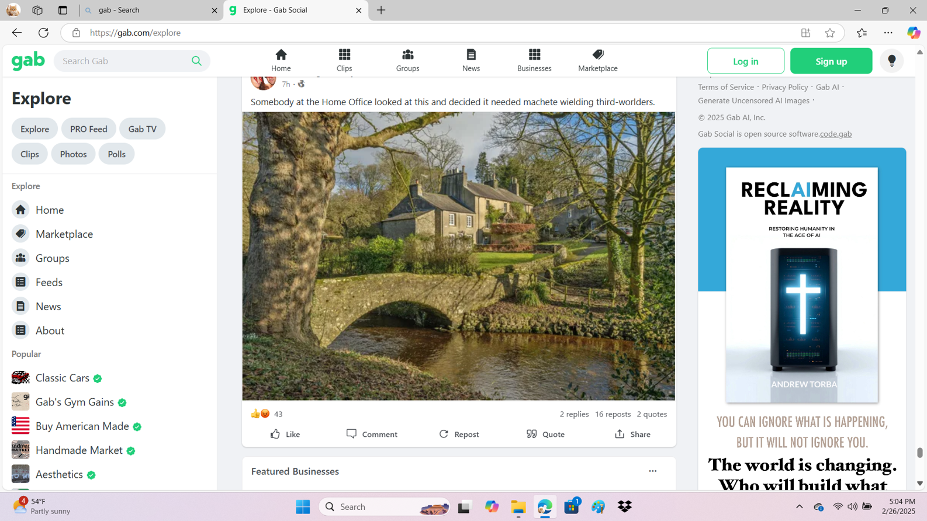Viewport: 927px width, 521px height.
Task: Add this page to favorites star
Action: click(x=830, y=33)
